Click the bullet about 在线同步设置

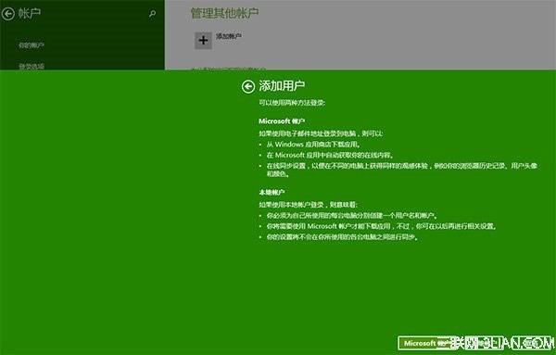point(402,170)
